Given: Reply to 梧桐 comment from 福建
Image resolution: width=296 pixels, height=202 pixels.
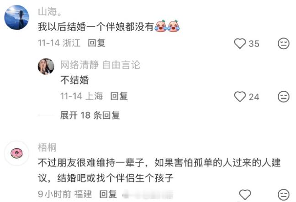Looking at the screenshot, I should (108, 194).
